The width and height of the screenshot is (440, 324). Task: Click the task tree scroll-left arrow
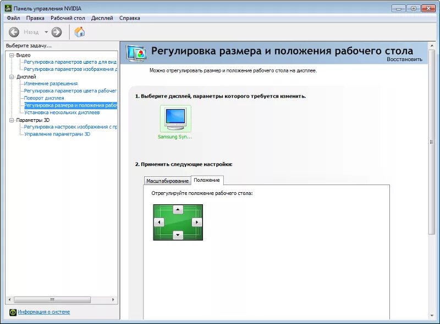pyautogui.click(x=9, y=300)
